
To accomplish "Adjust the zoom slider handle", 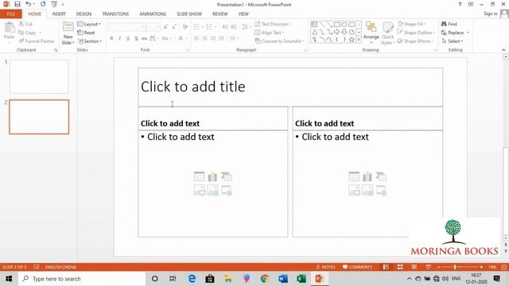I will 455,267.
